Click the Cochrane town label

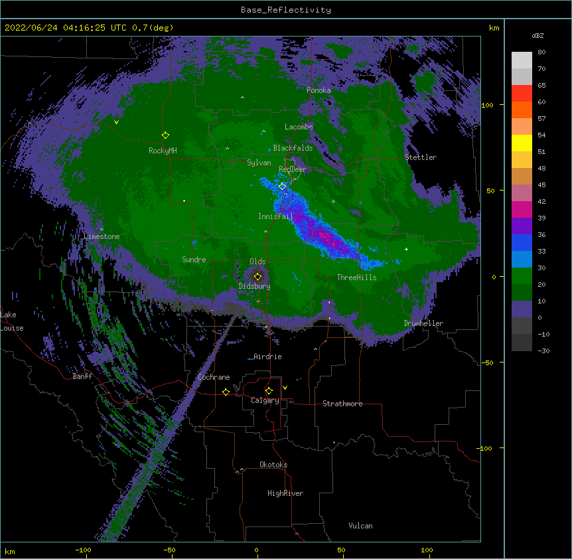pyautogui.click(x=214, y=377)
